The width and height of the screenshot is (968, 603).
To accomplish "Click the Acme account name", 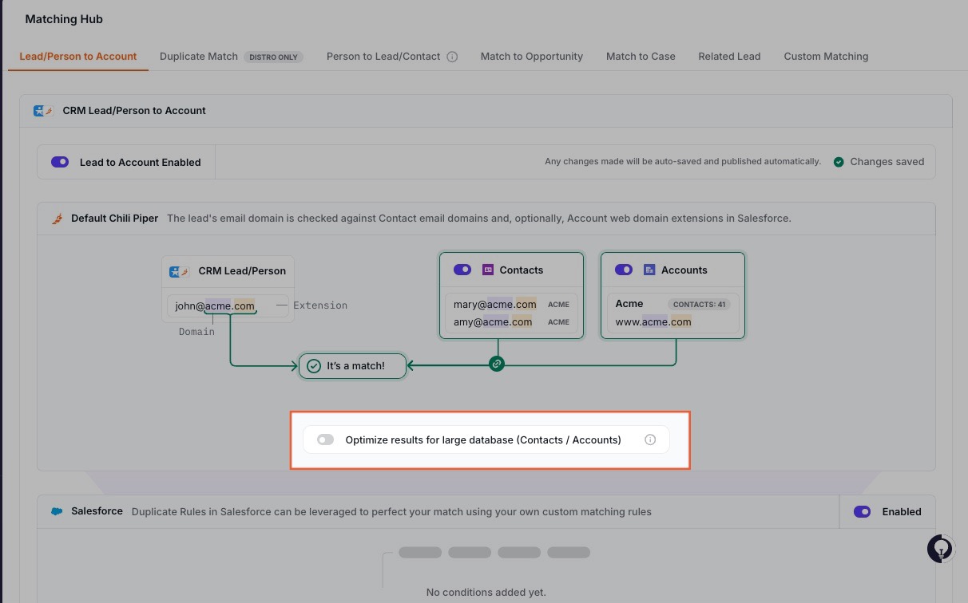I will [629, 304].
